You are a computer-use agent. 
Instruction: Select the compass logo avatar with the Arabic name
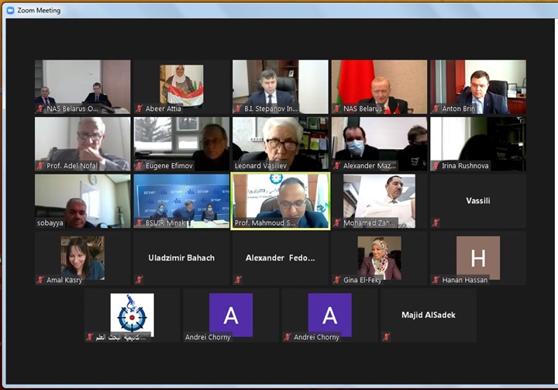click(x=132, y=313)
